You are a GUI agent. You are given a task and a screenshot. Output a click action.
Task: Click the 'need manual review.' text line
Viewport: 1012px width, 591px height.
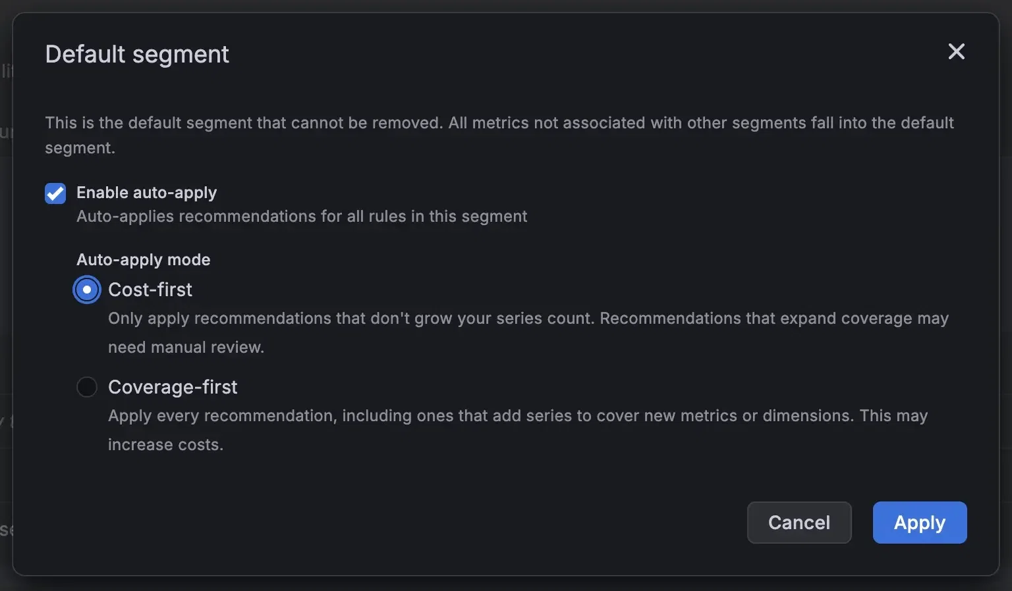coord(186,347)
